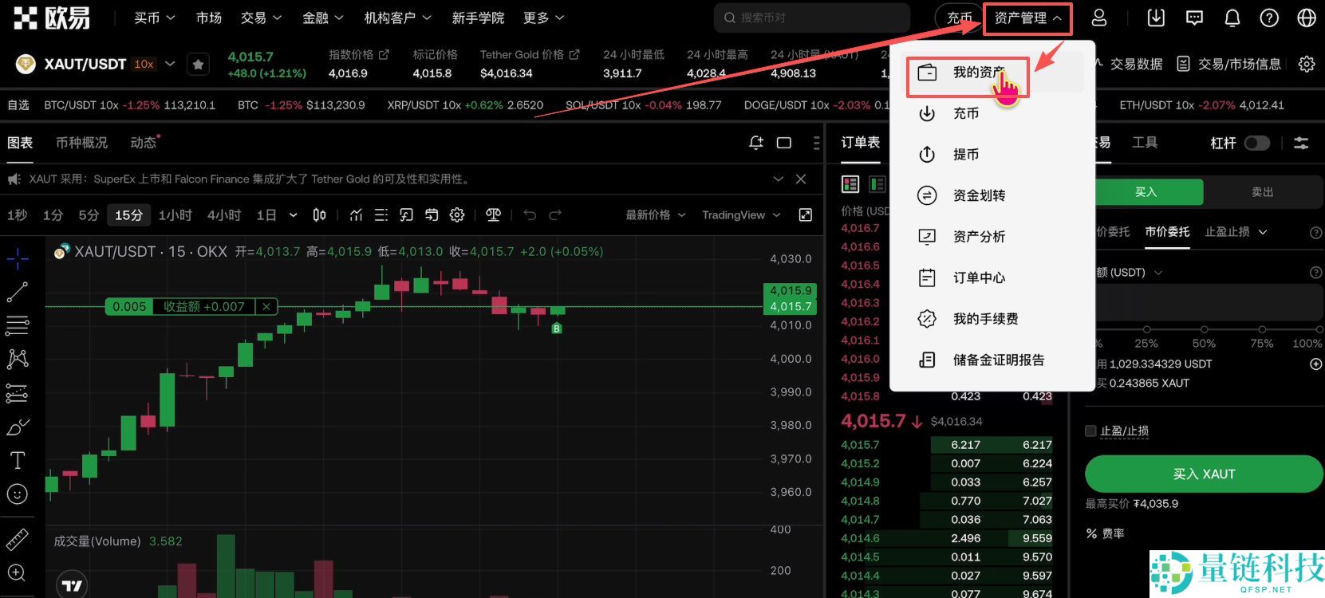The image size is (1325, 598).
Task: Switch order book to combined view icon
Action: point(850,184)
